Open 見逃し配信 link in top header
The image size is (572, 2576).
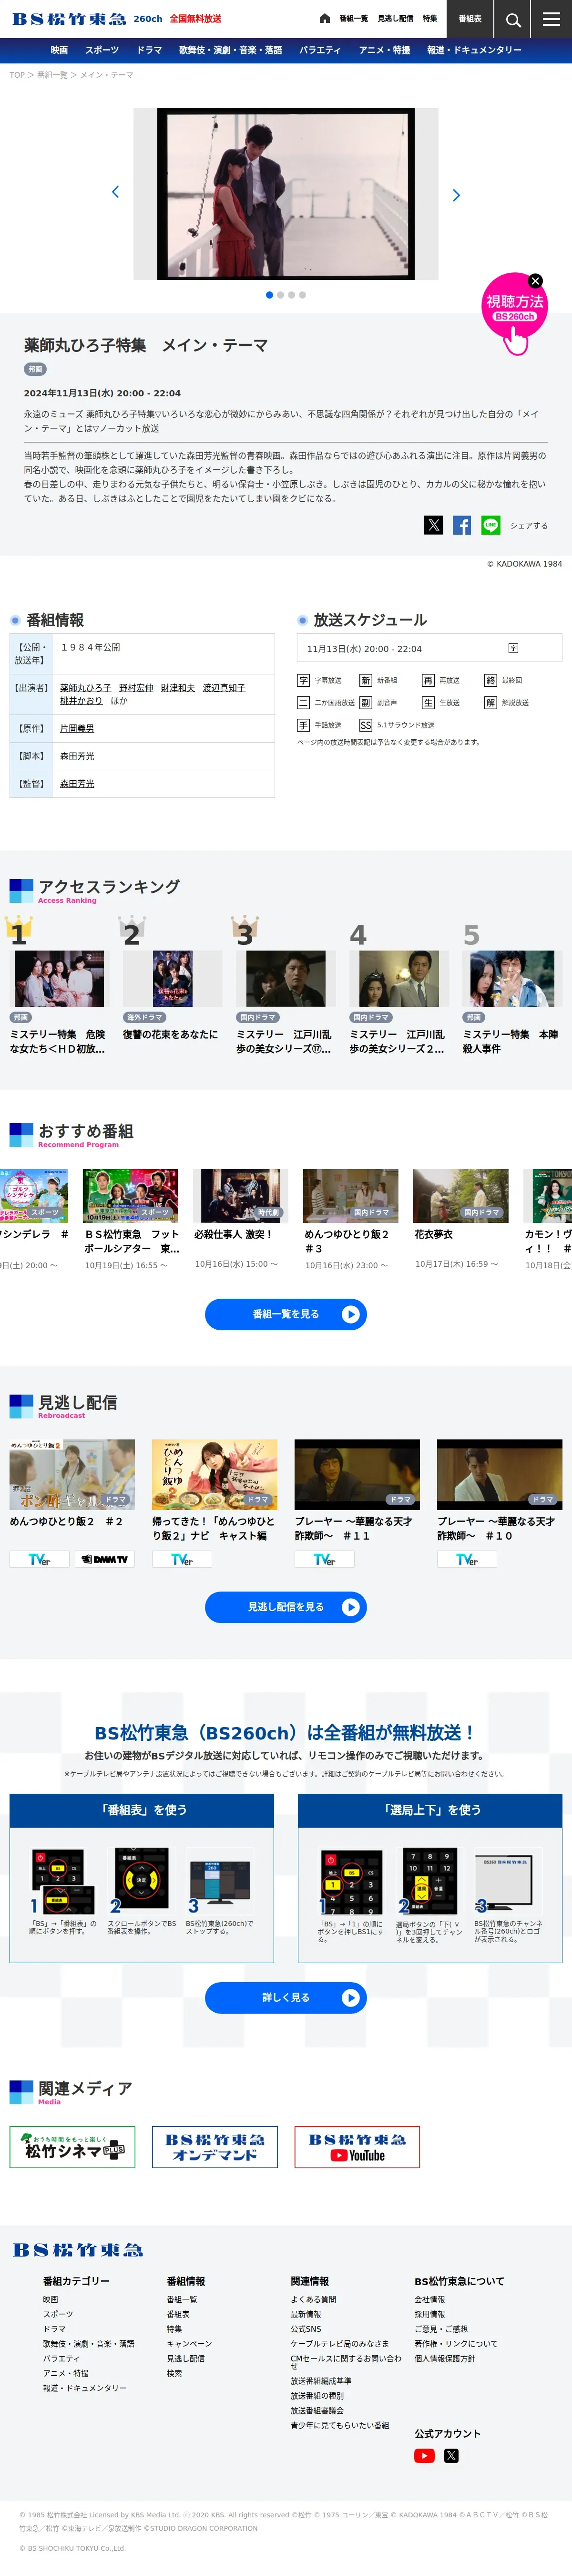coord(395,19)
